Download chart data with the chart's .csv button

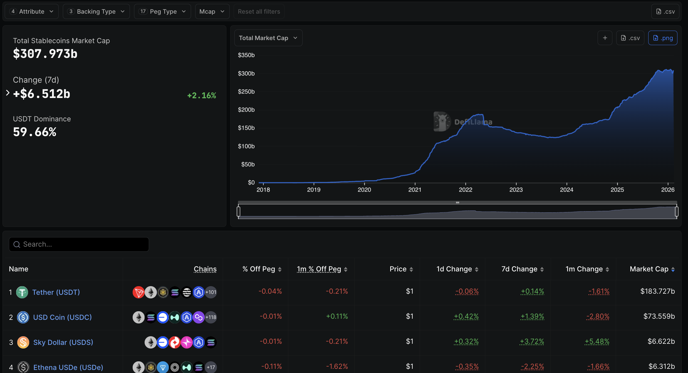(630, 38)
